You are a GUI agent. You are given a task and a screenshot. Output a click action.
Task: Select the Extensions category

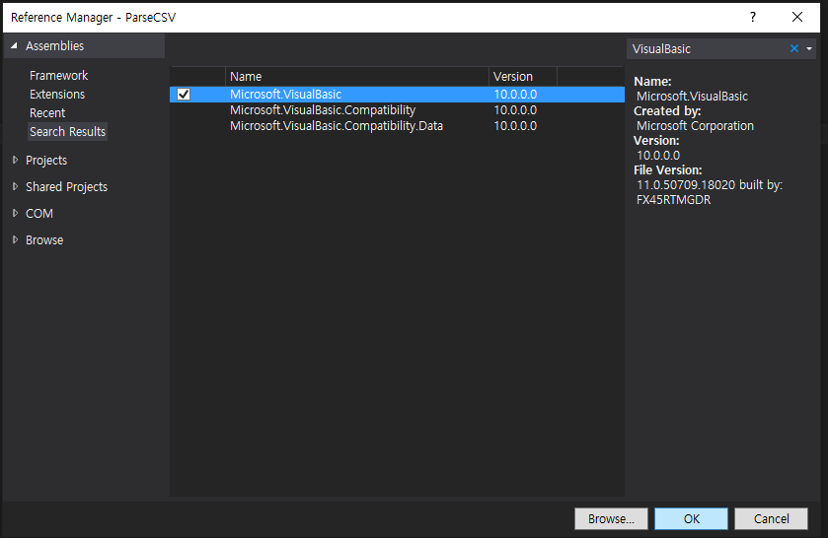[x=57, y=95]
